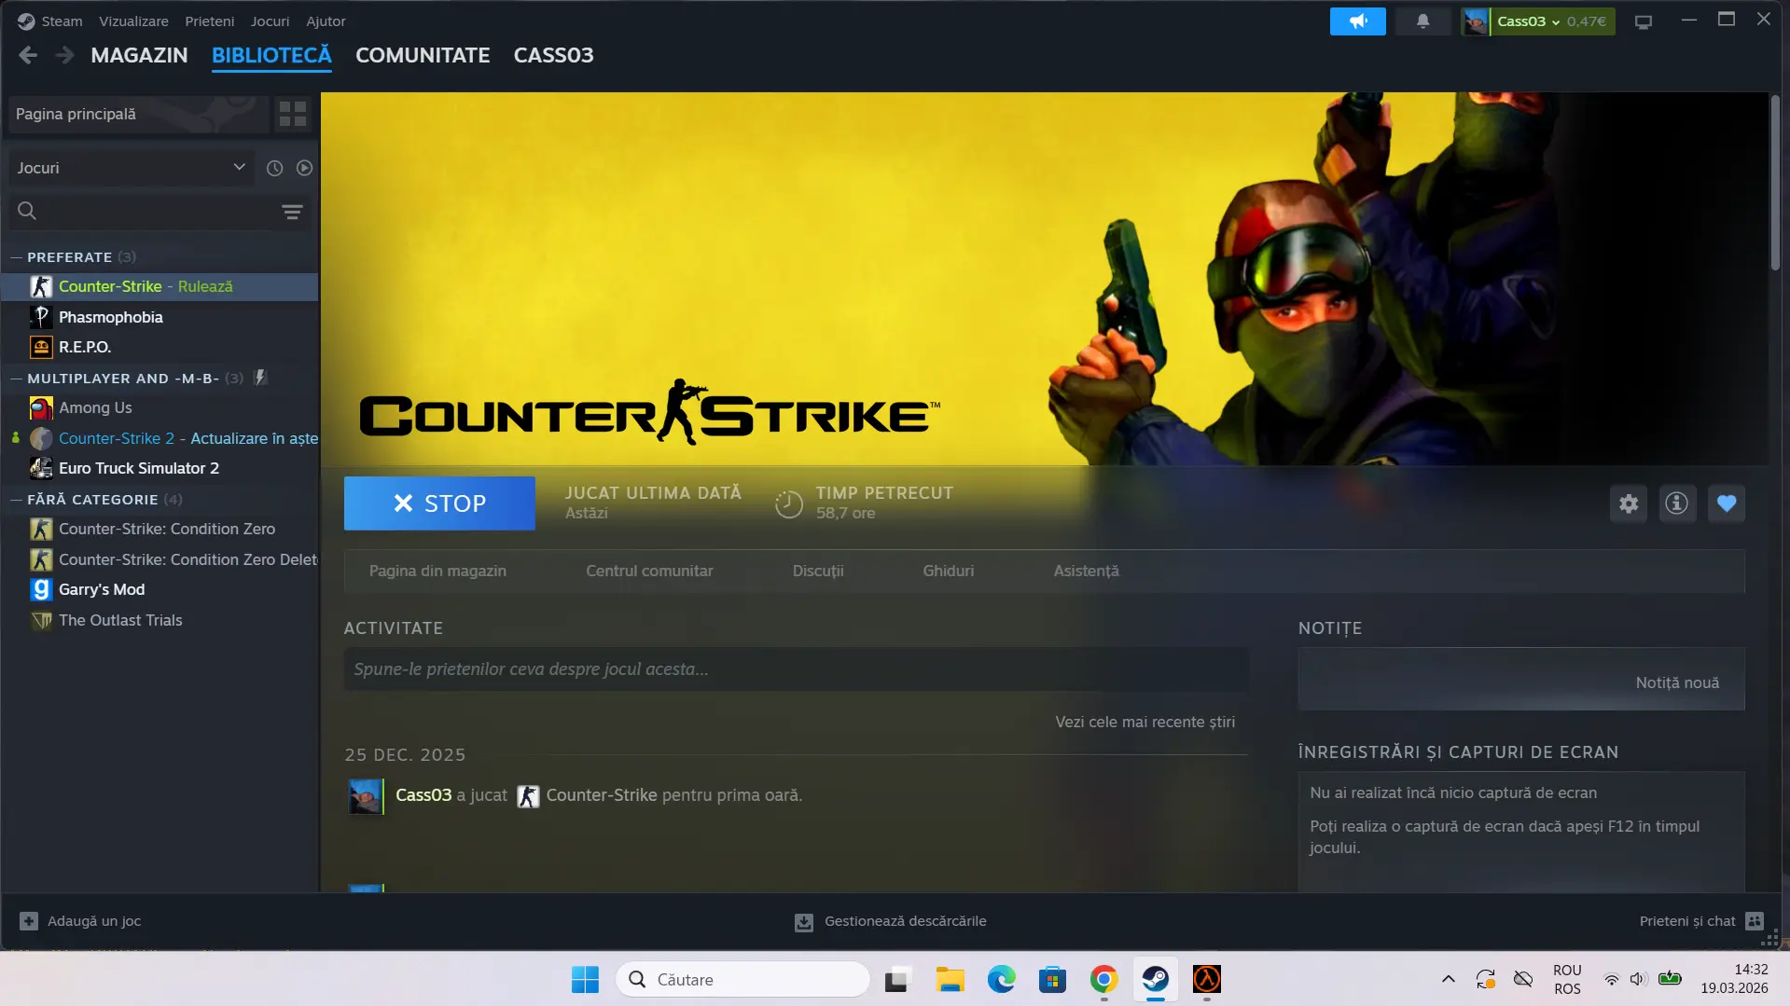The height and width of the screenshot is (1006, 1790).
Task: Go to the MAGAZIN tab
Action: [x=139, y=56]
